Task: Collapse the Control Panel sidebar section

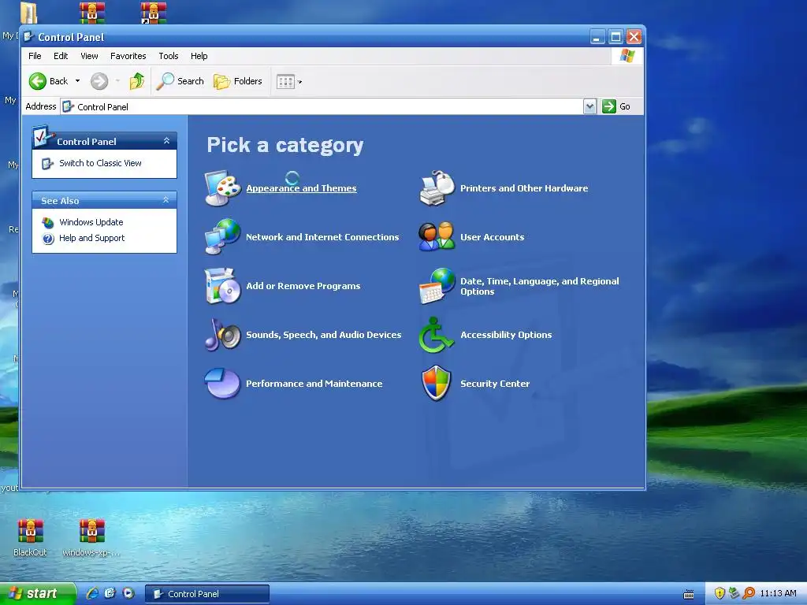Action: coord(166,141)
